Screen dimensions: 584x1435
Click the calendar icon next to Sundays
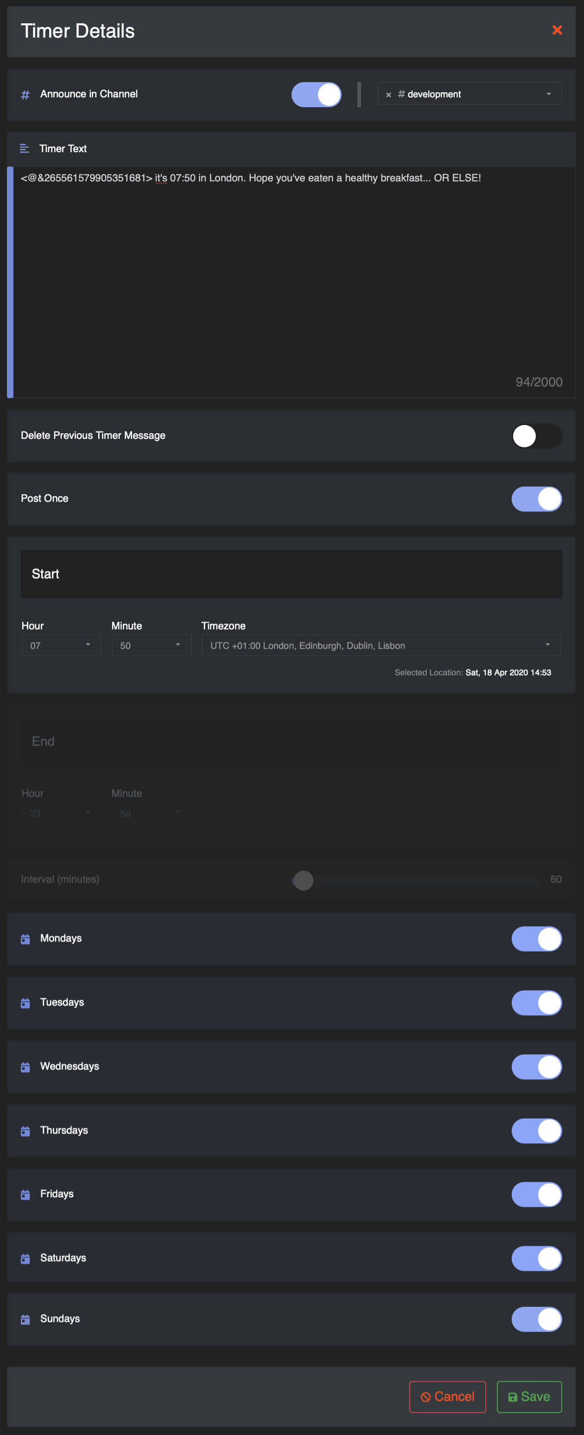[x=25, y=1319]
